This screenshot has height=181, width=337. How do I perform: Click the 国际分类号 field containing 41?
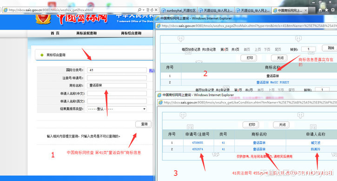[x=117, y=70]
